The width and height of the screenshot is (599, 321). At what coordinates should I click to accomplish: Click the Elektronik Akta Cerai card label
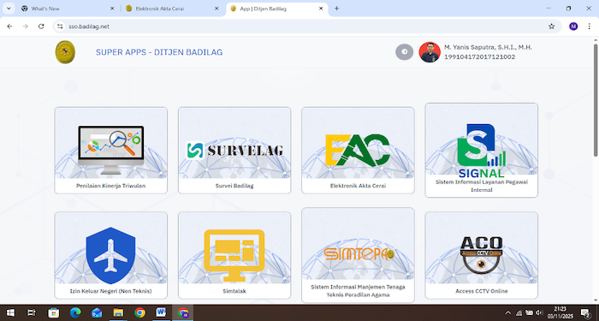[358, 186]
